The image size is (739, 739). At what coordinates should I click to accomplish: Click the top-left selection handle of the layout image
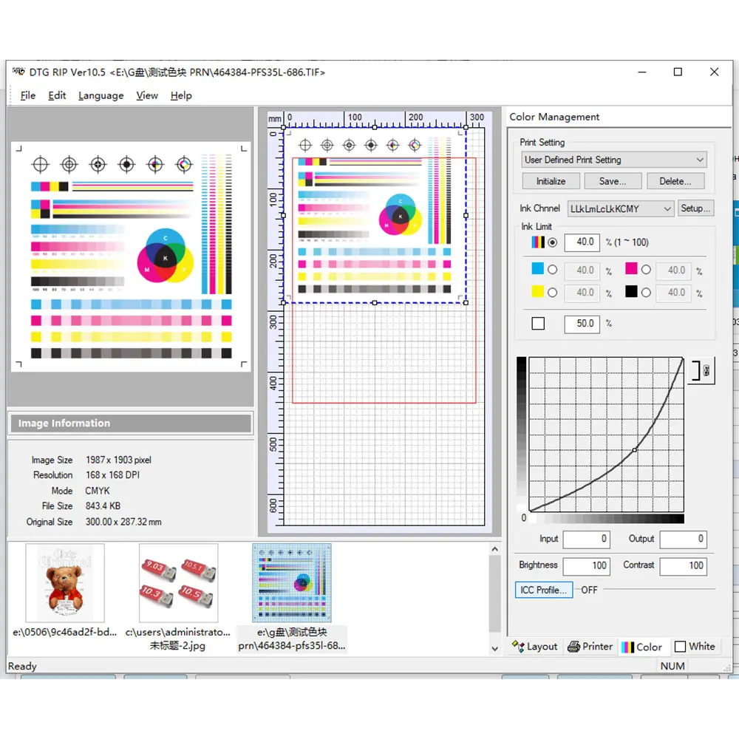click(x=284, y=127)
